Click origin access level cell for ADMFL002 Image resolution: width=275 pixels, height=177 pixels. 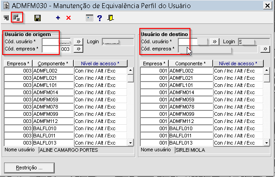[x=100, y=71]
